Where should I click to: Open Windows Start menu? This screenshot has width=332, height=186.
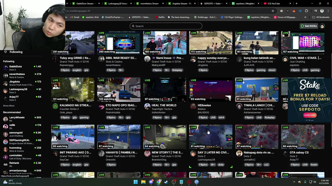[x=136, y=182]
